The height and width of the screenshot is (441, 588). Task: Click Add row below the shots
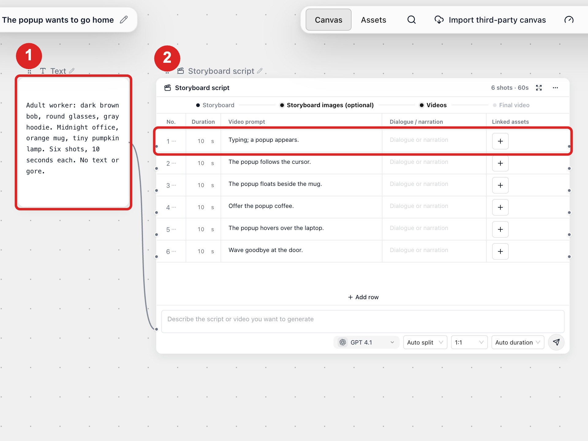363,297
